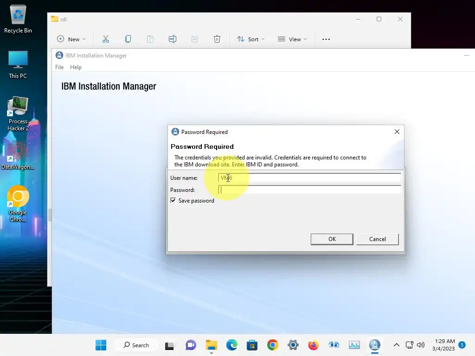Maximize the rdi File Explorer window

pyautogui.click(x=379, y=19)
